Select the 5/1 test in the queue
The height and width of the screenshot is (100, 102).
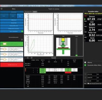tap(12, 54)
